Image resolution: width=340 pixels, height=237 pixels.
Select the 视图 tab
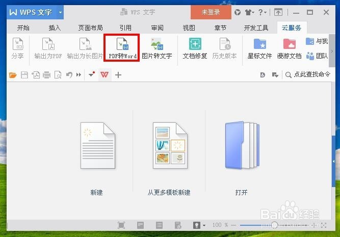(x=189, y=28)
